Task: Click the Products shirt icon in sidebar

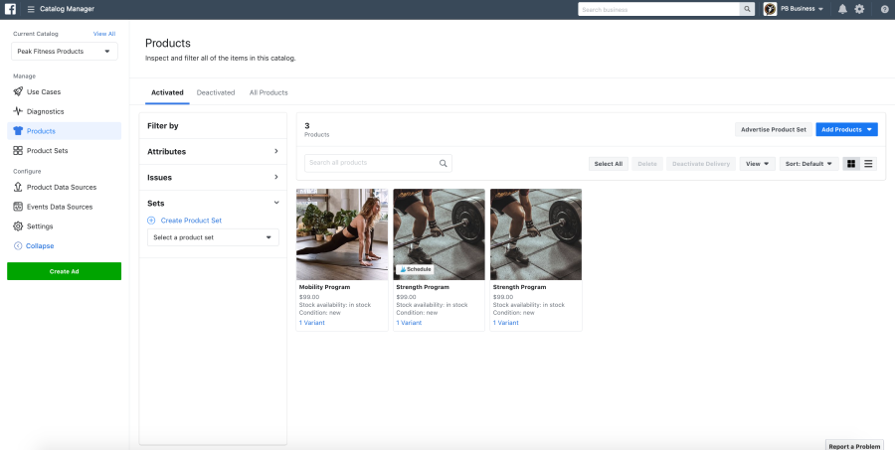Action: [x=18, y=131]
